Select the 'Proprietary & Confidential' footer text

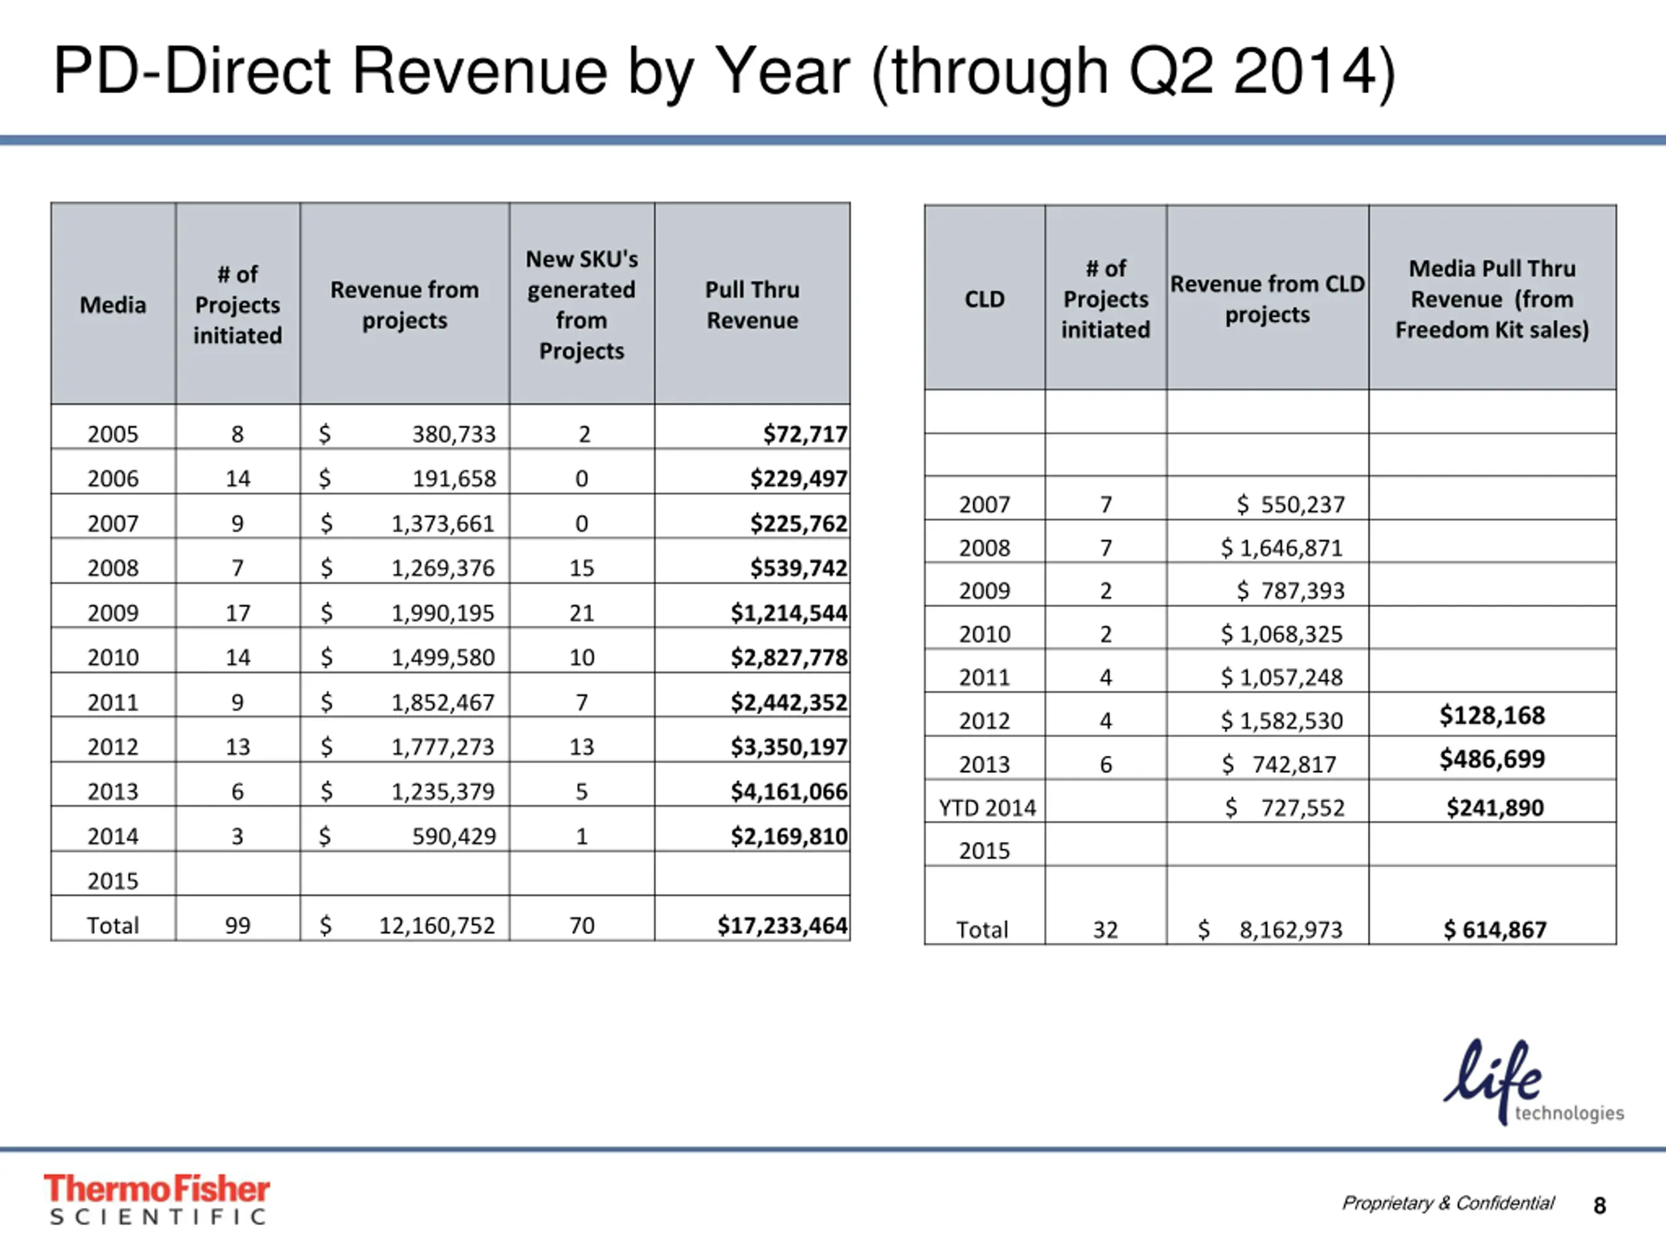coord(1447,1203)
